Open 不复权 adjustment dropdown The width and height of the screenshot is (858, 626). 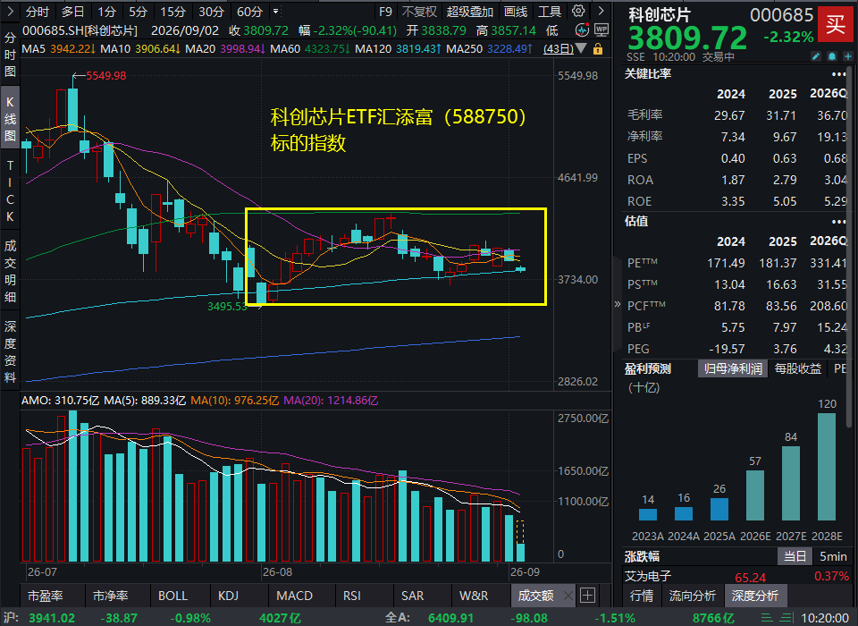click(419, 12)
